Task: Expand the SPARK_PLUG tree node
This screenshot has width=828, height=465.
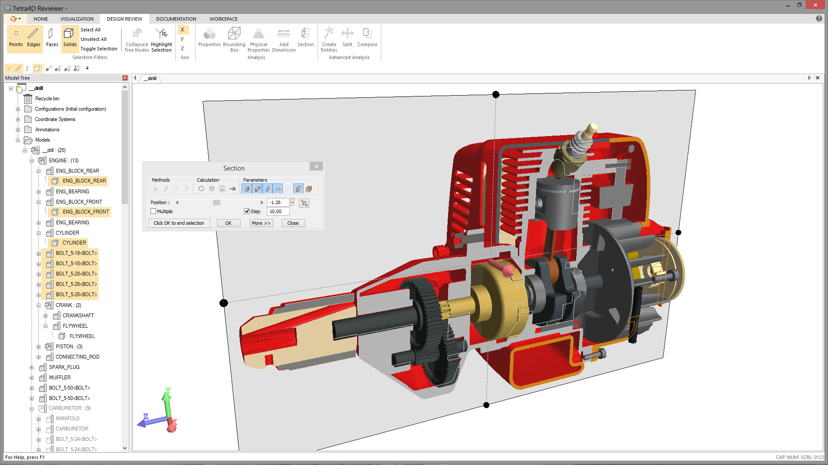Action: coord(31,367)
